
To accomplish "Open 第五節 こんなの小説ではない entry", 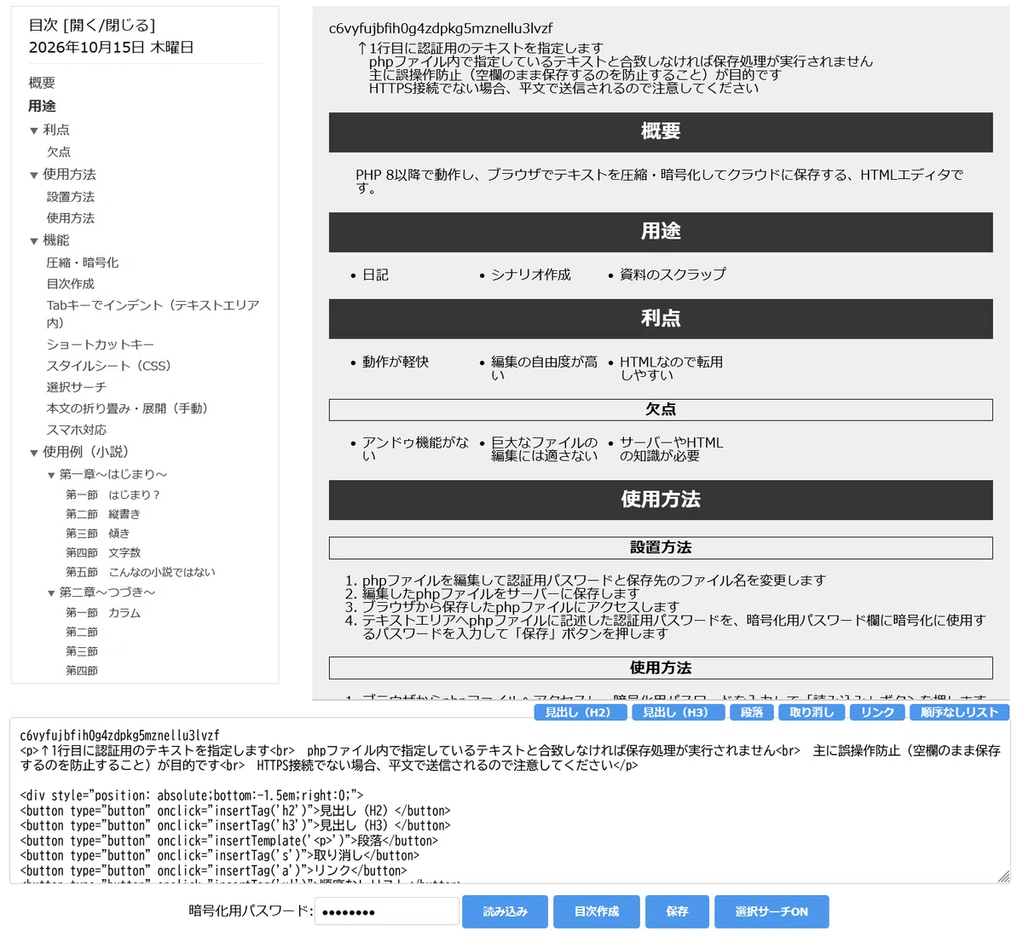I will (141, 572).
